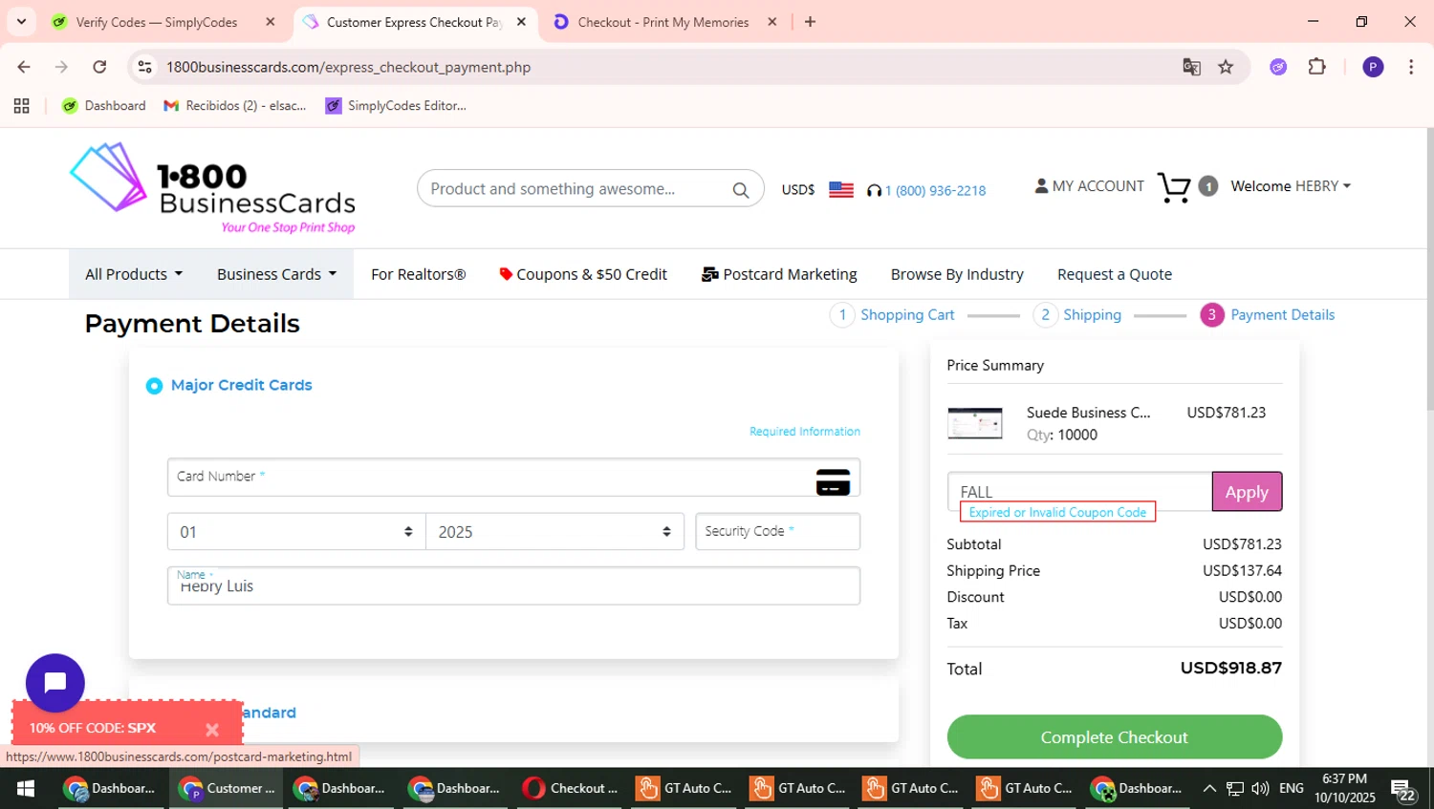Click the browser back arrow
The width and height of the screenshot is (1434, 809).
(x=24, y=67)
